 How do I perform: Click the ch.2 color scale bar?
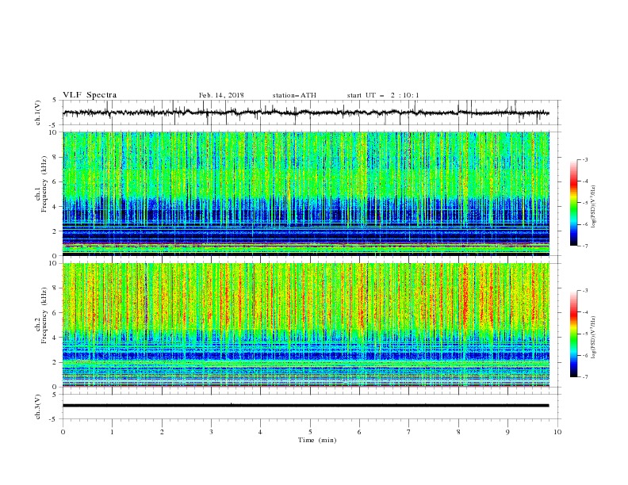click(x=573, y=334)
